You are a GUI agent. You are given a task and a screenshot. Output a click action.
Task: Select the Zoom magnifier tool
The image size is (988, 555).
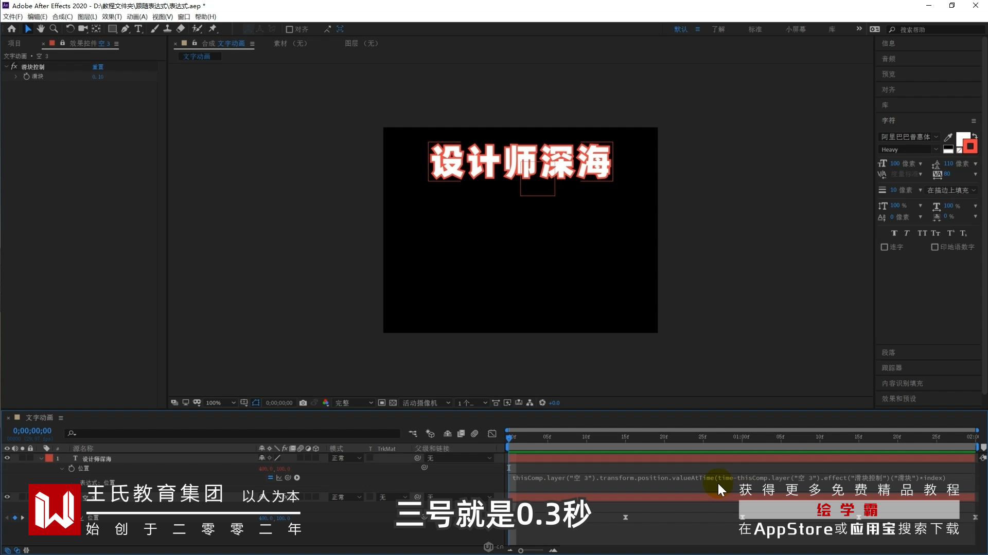pos(54,29)
